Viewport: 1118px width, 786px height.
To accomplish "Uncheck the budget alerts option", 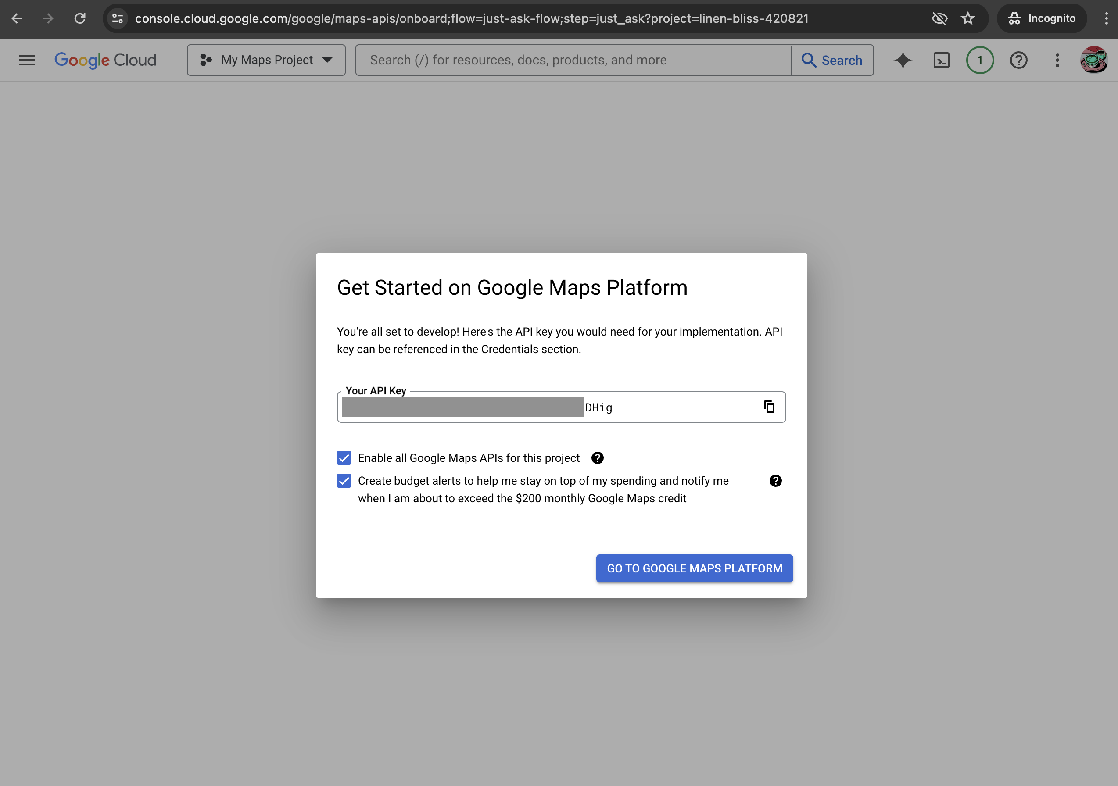I will click(x=344, y=480).
